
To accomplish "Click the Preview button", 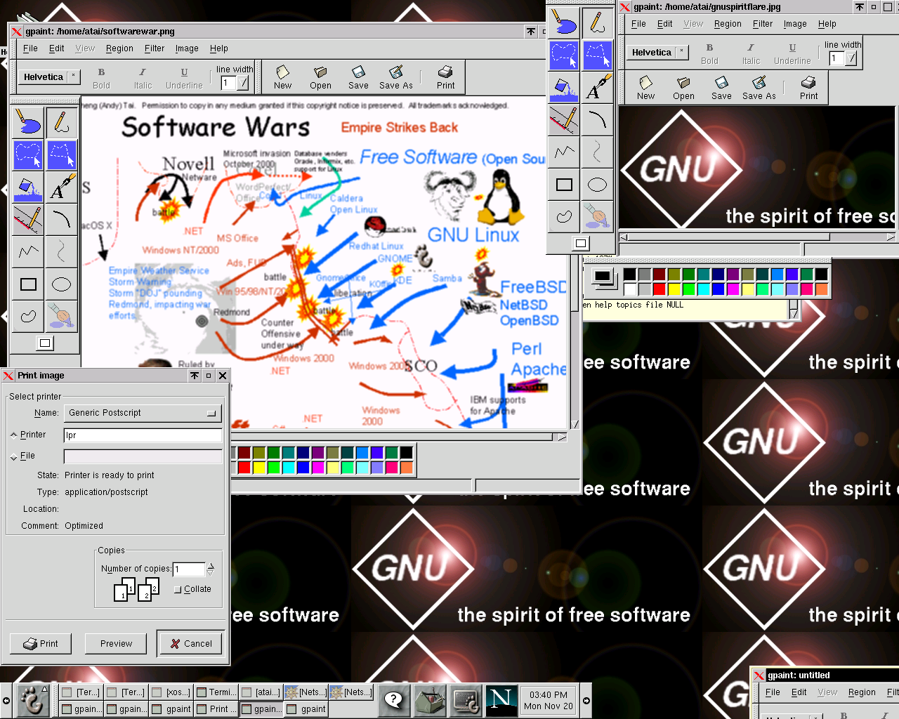I will pyautogui.click(x=116, y=643).
